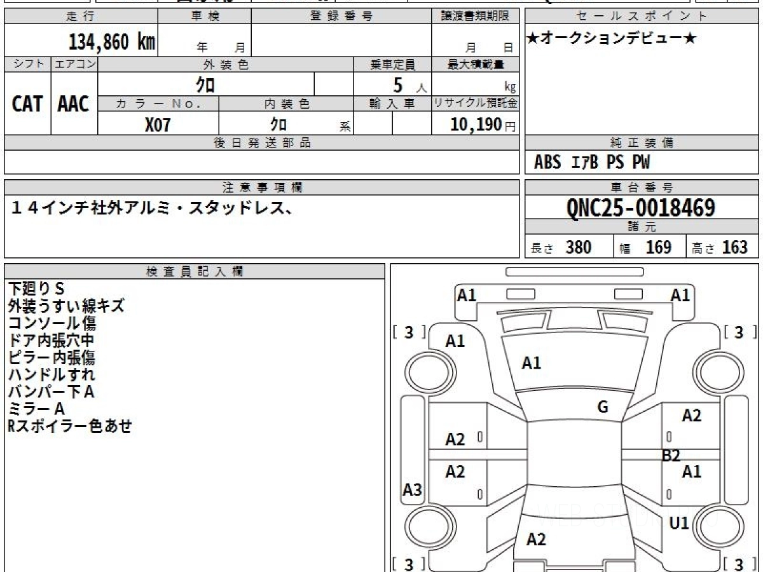Viewport: 763px width, 572px height.
Task: Click the A3 scratch mark on the diagram
Action: point(413,490)
